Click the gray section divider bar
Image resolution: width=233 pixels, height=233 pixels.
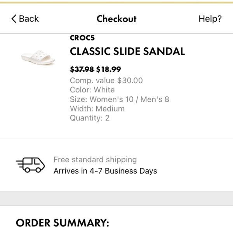pyautogui.click(x=116, y=199)
